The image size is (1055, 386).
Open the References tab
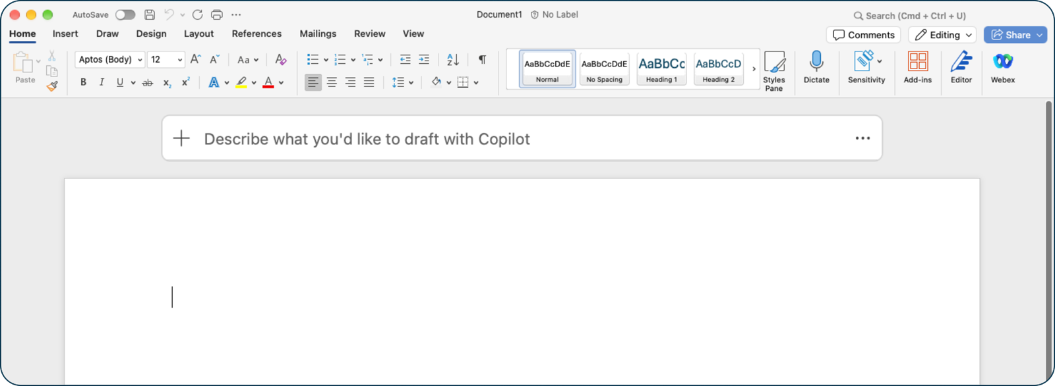256,34
